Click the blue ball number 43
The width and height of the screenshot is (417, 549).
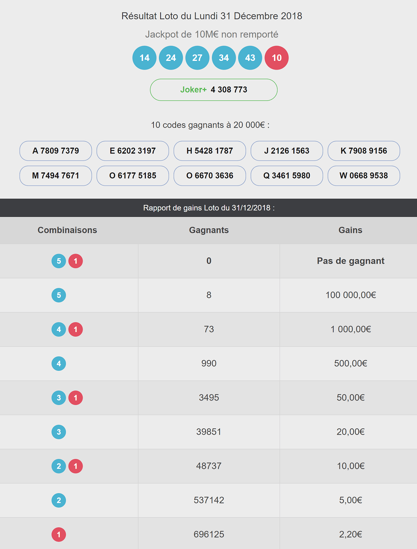click(x=250, y=58)
